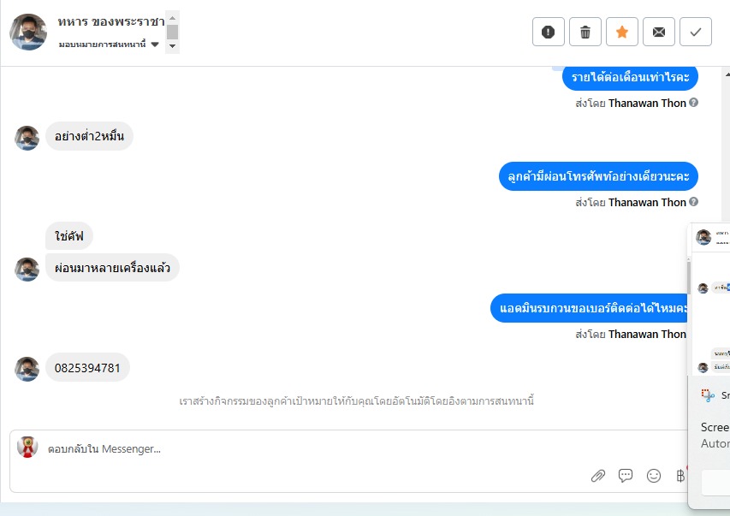
Task: Select the phone number message 0825394781
Action: coord(87,368)
